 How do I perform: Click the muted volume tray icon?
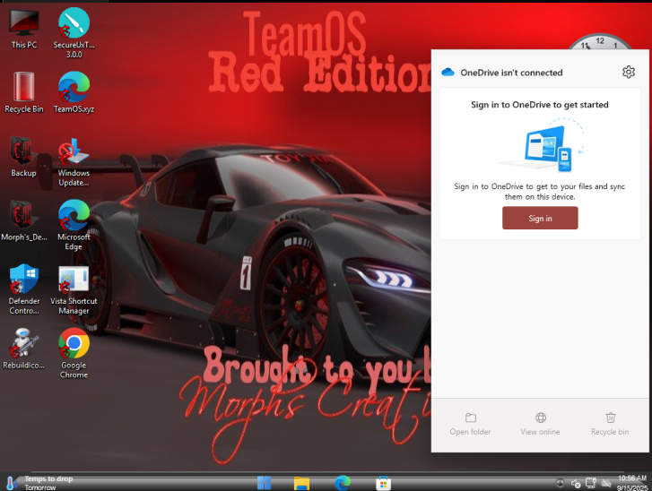(576, 484)
